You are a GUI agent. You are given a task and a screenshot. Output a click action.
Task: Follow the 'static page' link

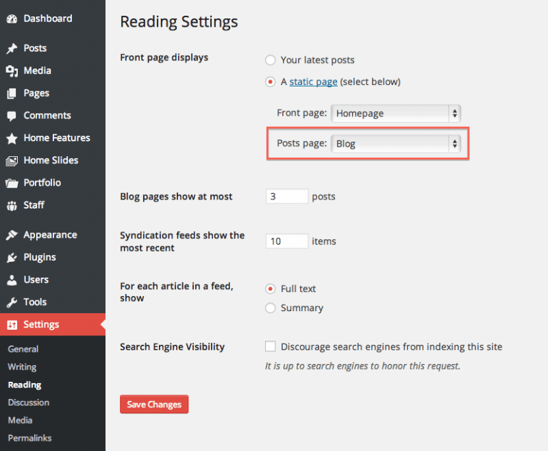[x=314, y=82]
